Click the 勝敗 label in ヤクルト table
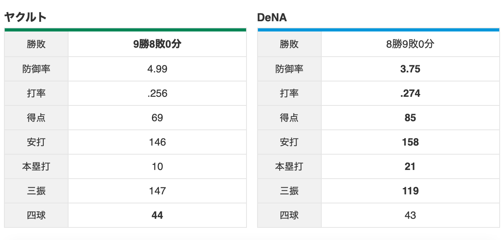The image size is (504, 240). click(x=36, y=44)
